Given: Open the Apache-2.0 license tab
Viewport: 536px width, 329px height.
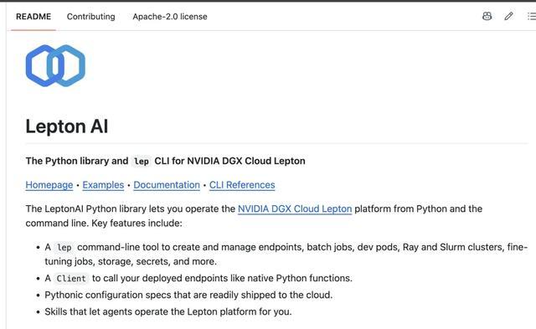Looking at the screenshot, I should coord(170,17).
